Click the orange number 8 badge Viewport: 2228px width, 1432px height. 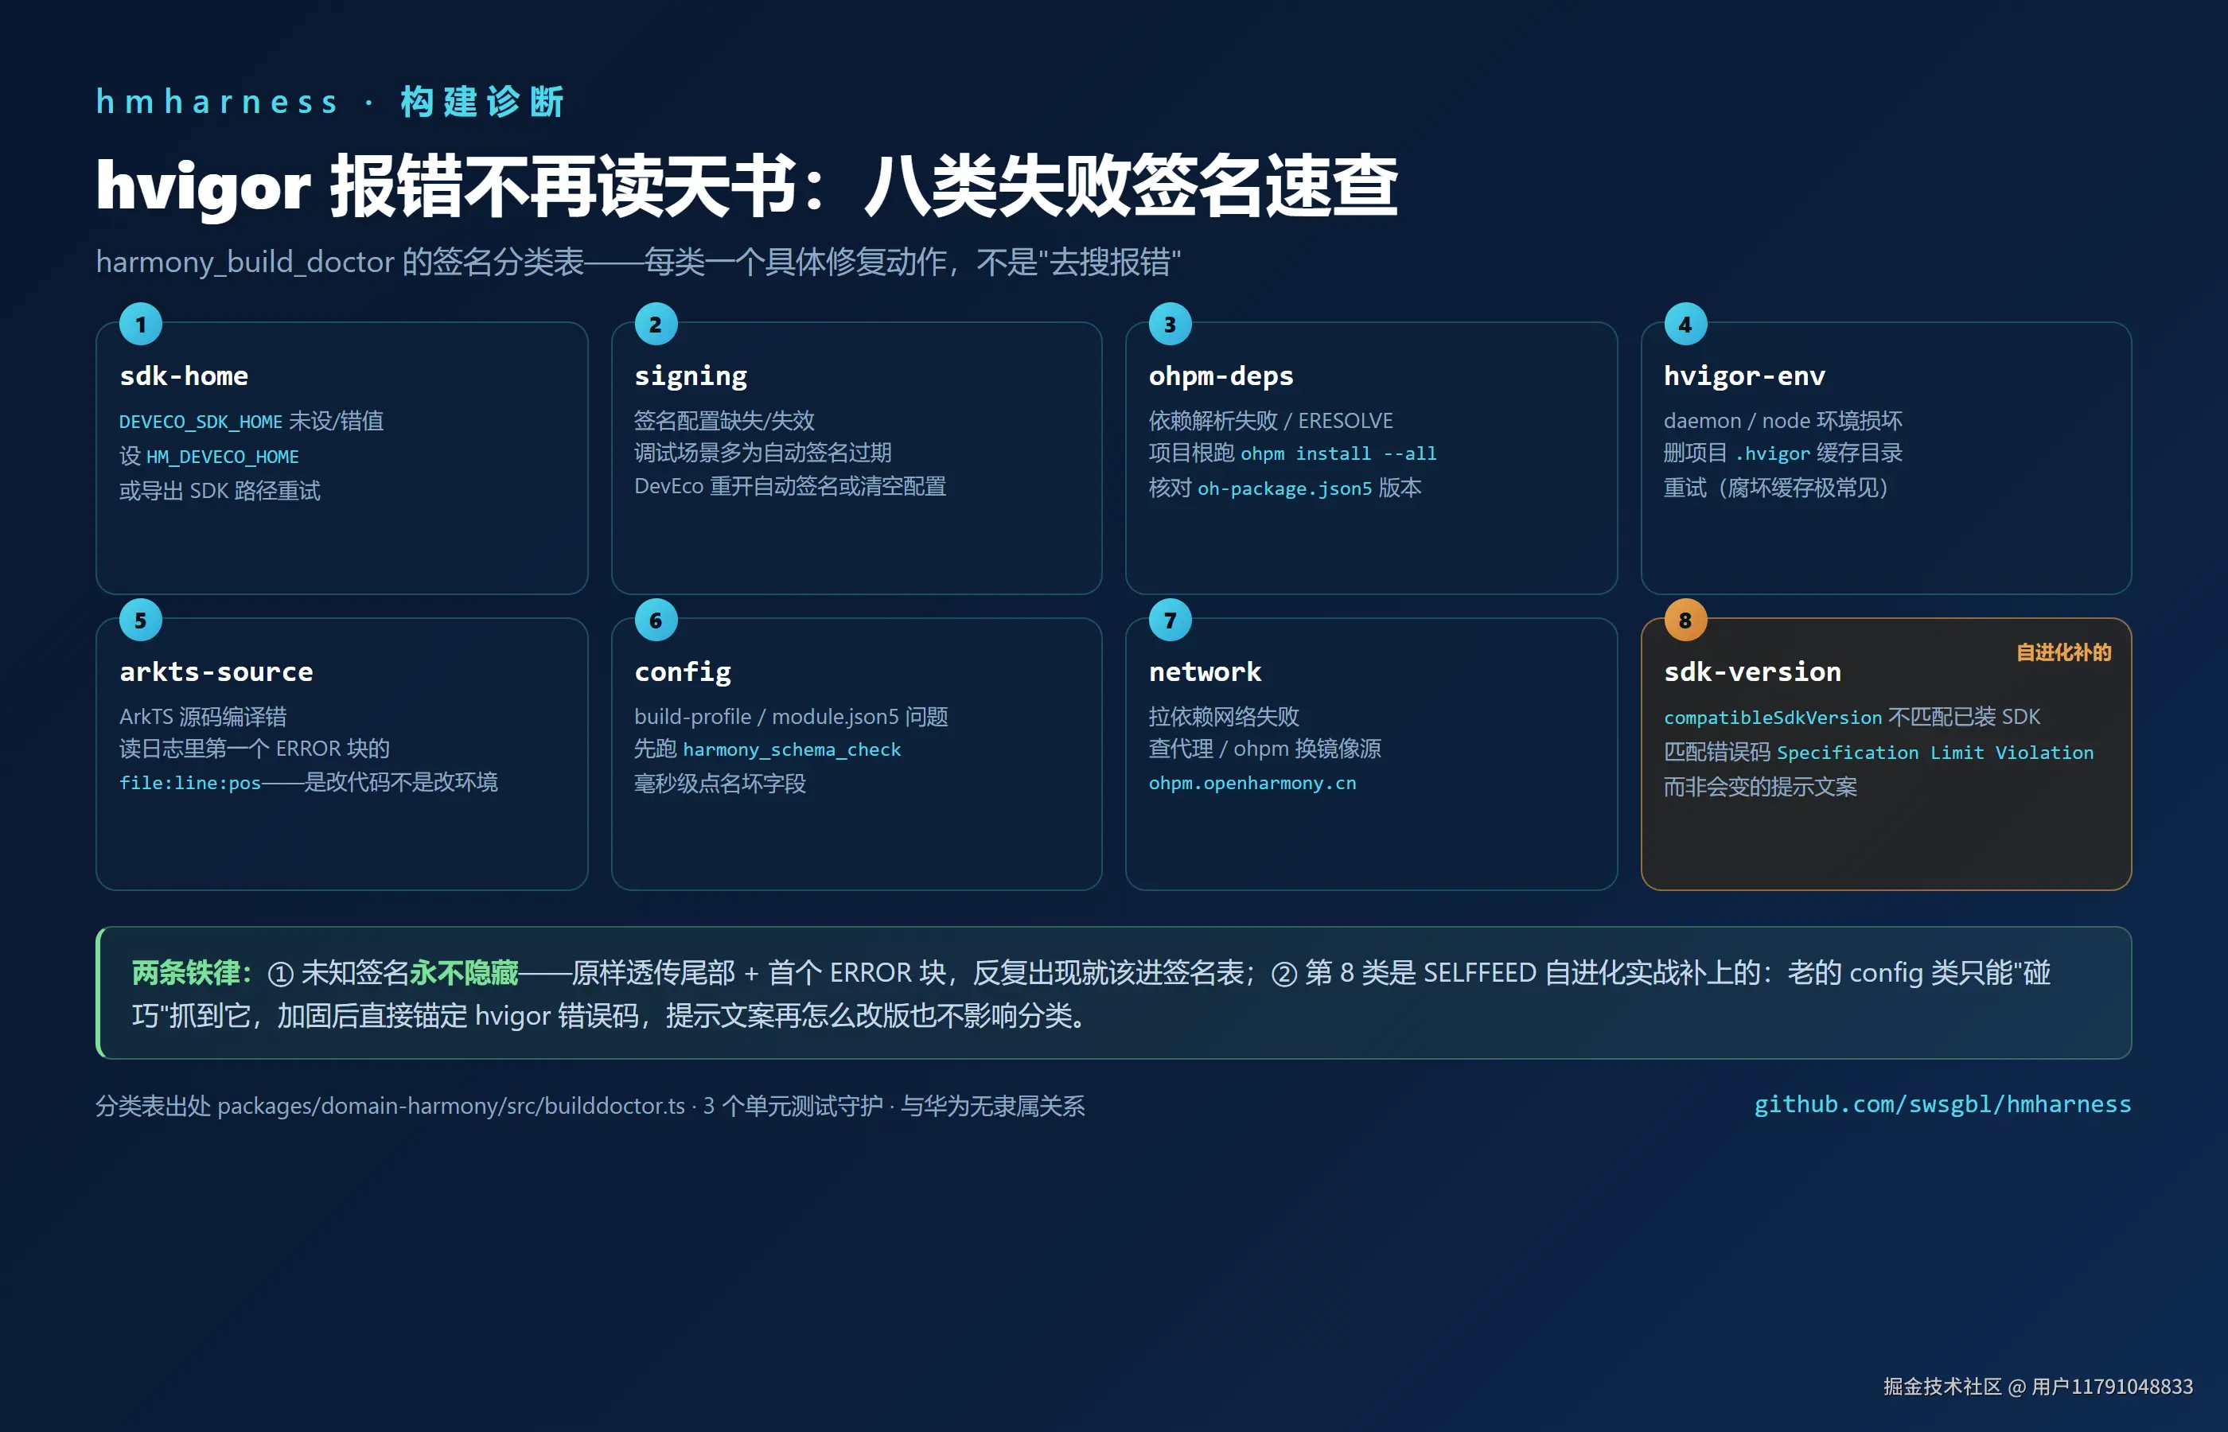pyautogui.click(x=1685, y=621)
